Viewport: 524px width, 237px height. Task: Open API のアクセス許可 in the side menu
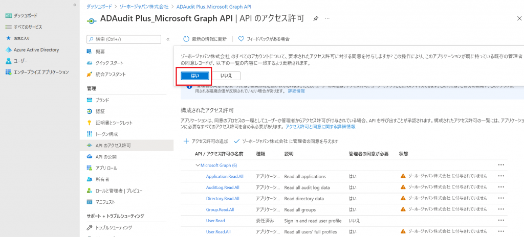[113, 146]
